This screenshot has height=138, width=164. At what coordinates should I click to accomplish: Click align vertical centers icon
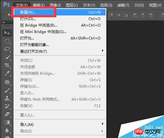(x=118, y=15)
